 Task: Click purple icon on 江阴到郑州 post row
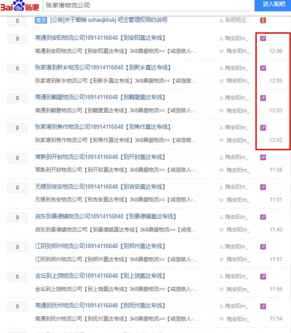[263, 247]
